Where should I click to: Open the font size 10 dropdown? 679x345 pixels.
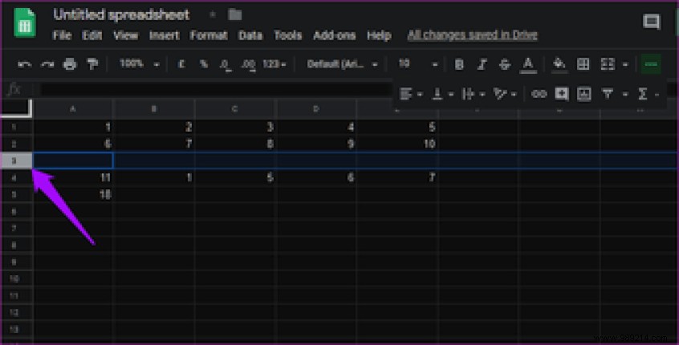click(418, 64)
